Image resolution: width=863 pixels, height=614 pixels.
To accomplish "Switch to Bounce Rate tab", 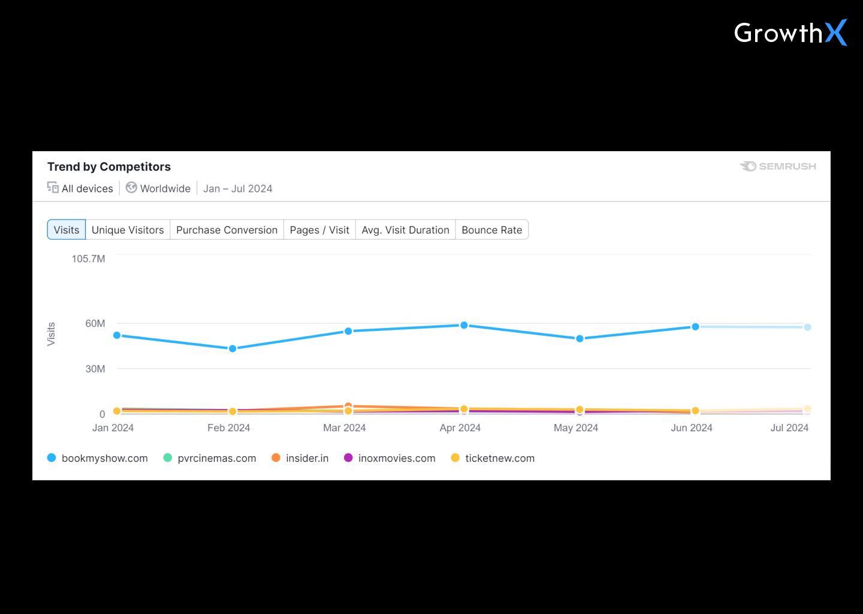I will 491,230.
